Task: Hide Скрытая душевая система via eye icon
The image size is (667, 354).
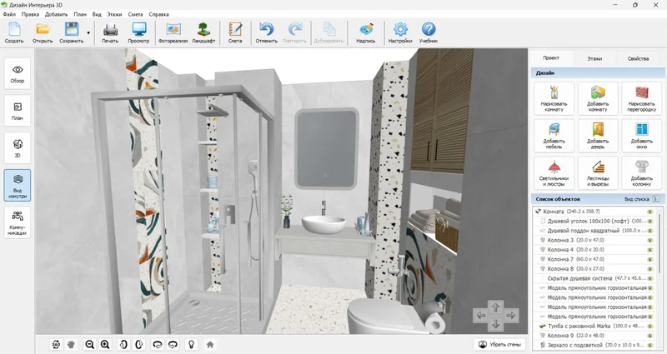Action: [650, 278]
